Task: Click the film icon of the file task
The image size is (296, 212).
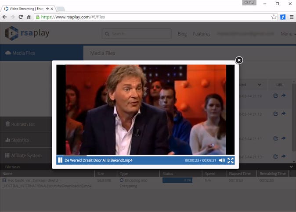Action: pyautogui.click(x=4, y=180)
